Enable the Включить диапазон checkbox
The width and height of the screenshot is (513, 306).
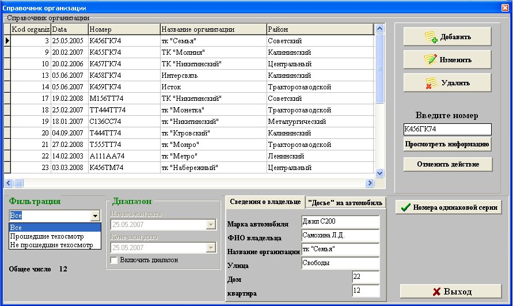tap(114, 260)
